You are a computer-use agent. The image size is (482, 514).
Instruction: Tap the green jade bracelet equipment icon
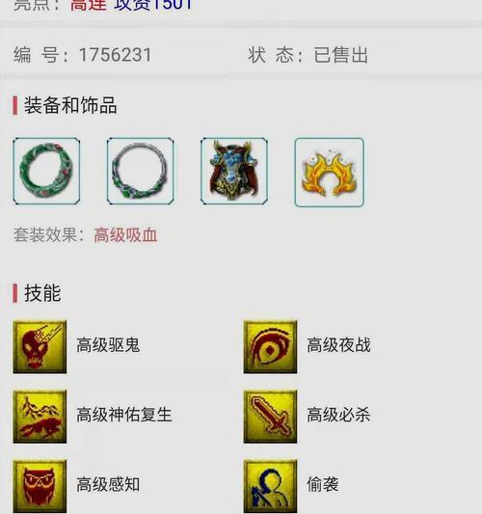(46, 171)
